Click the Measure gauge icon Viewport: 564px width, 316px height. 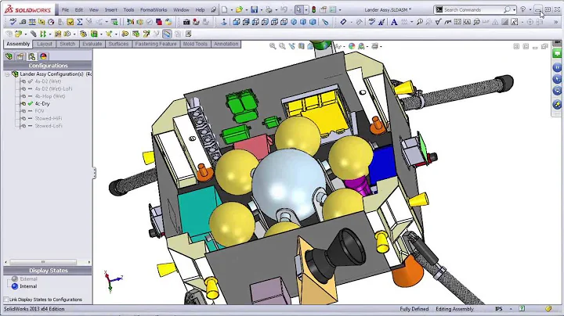pyautogui.click(x=51, y=22)
